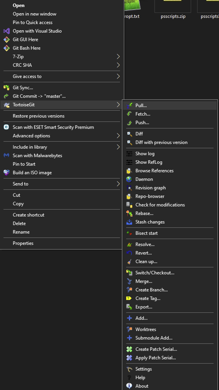Click the ESET Smart Security icon
The height and width of the screenshot is (390, 219).
7,127
